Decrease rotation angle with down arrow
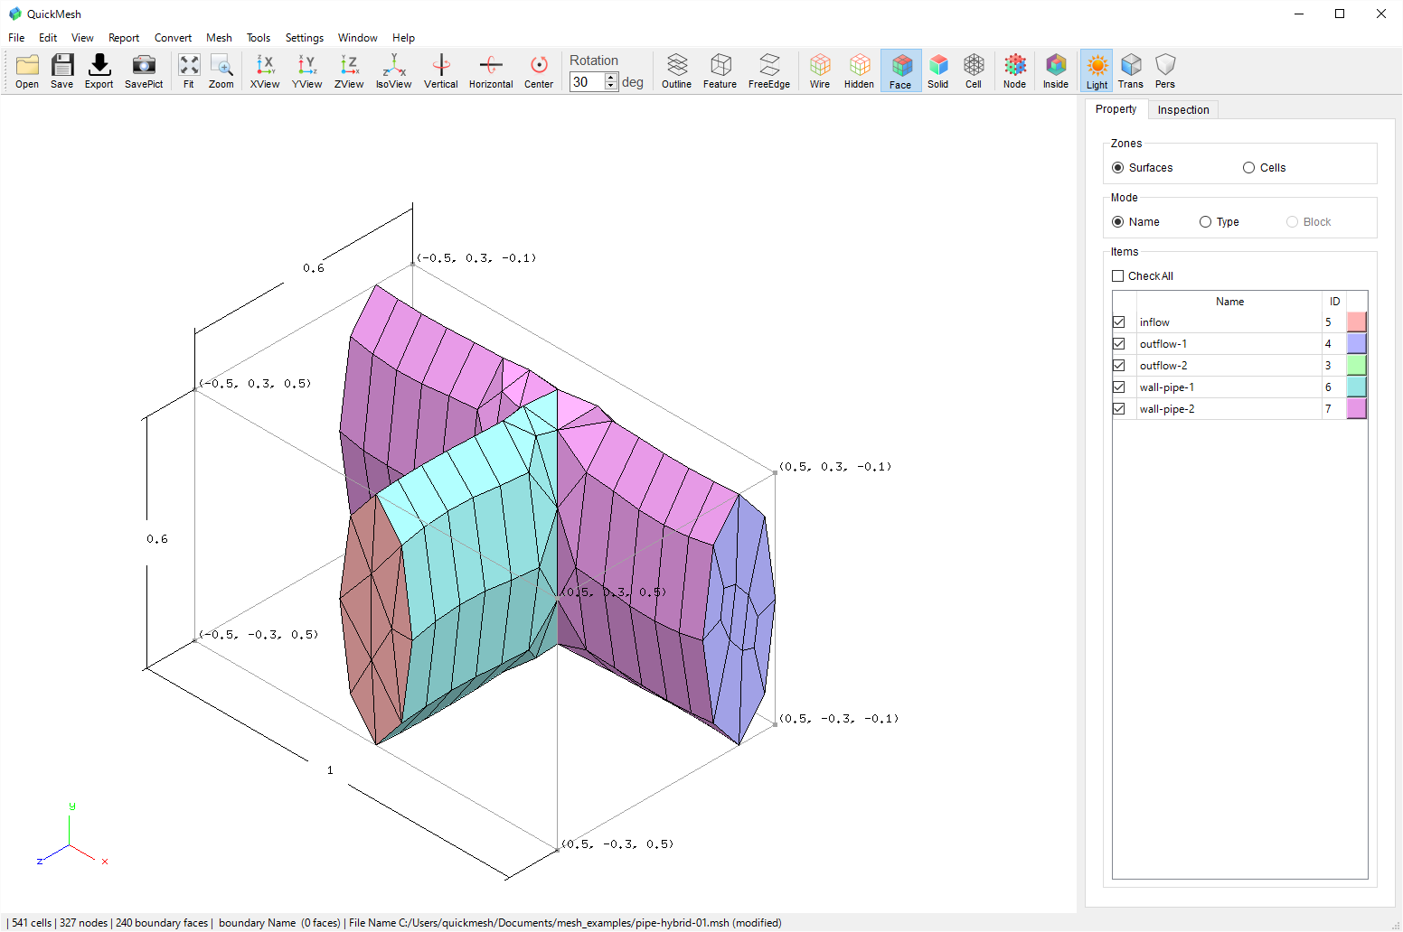 coord(611,87)
